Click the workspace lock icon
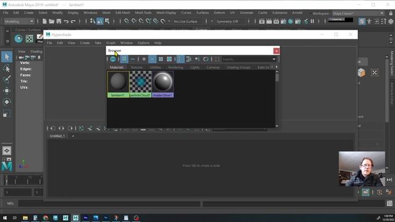Viewport: 395px width, 222px height. 391,13
